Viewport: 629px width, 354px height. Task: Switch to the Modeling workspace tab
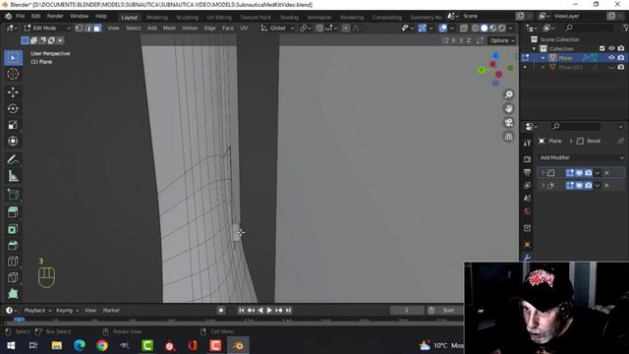(157, 18)
